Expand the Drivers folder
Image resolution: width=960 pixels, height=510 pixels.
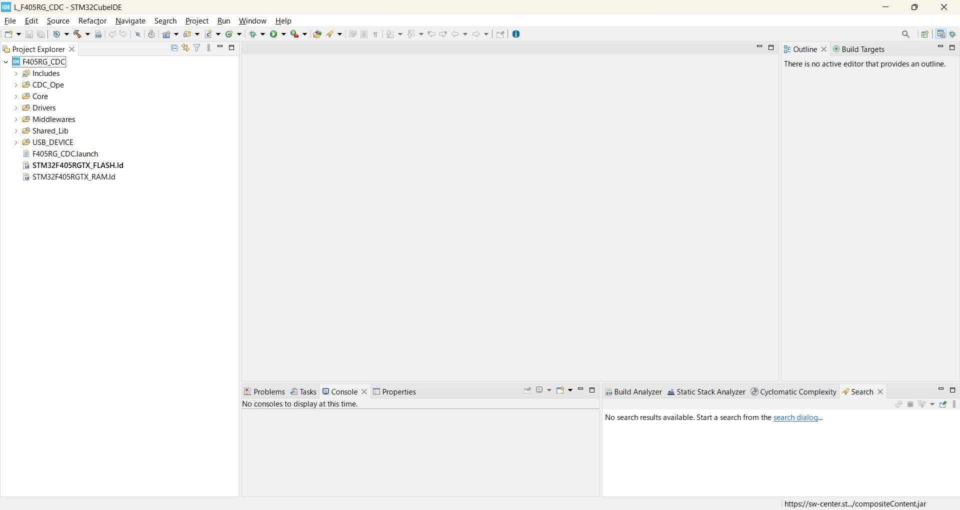pyautogui.click(x=16, y=108)
